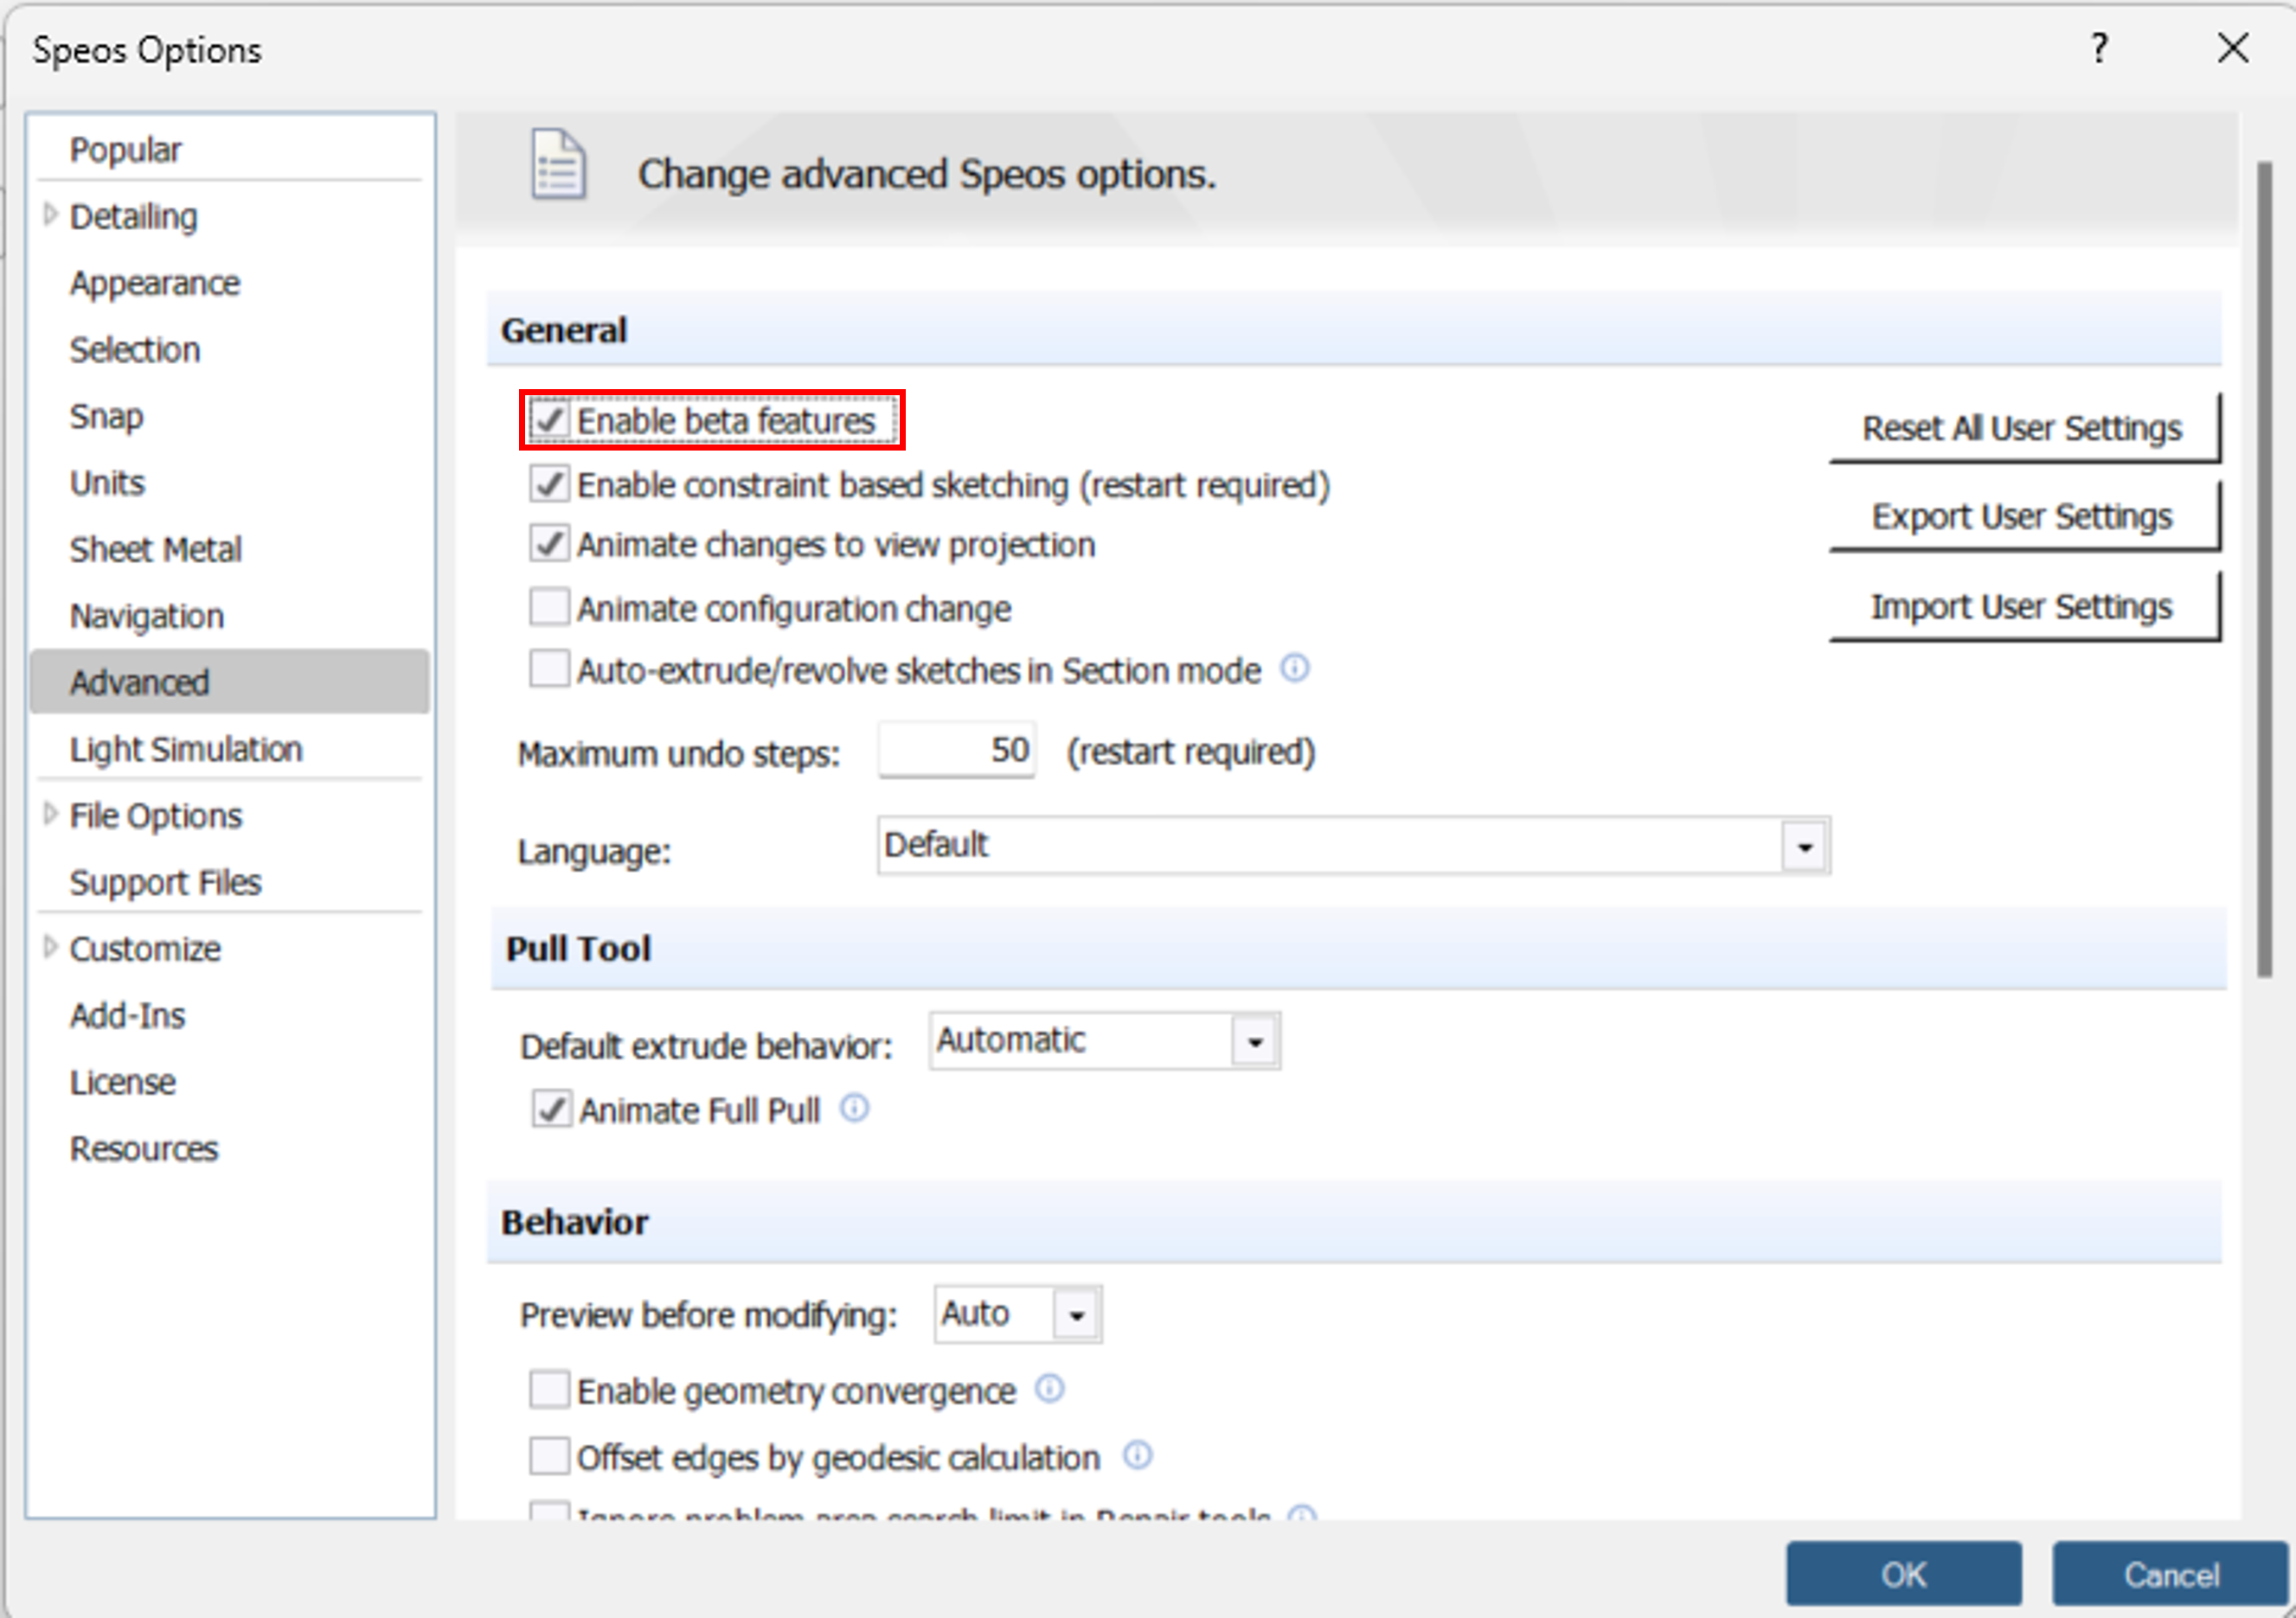Select the Customize label
Screen dimensions: 2296x1618
coord(145,949)
